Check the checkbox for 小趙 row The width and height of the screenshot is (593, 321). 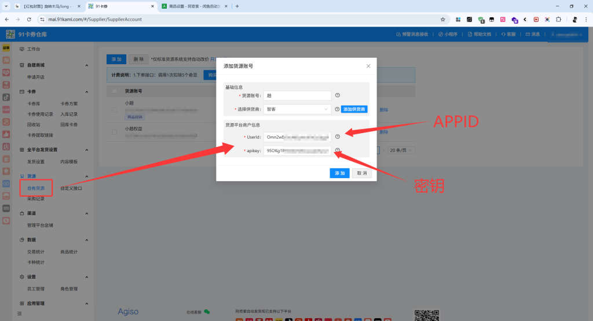point(115,110)
